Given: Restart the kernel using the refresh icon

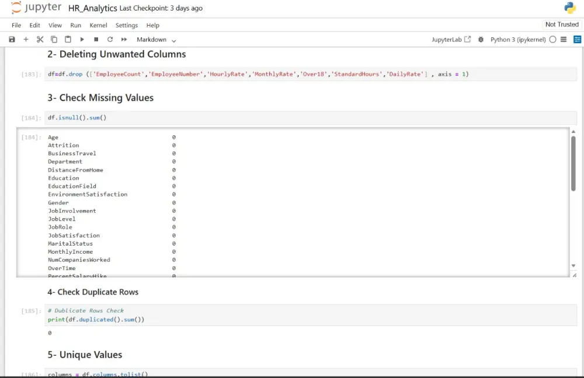Looking at the screenshot, I should point(109,39).
